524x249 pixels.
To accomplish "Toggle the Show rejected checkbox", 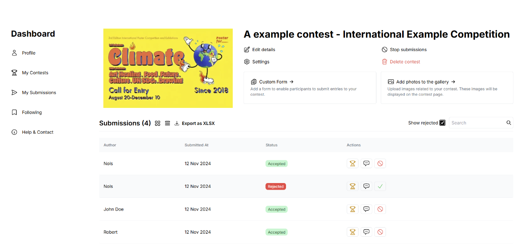I will coord(442,123).
